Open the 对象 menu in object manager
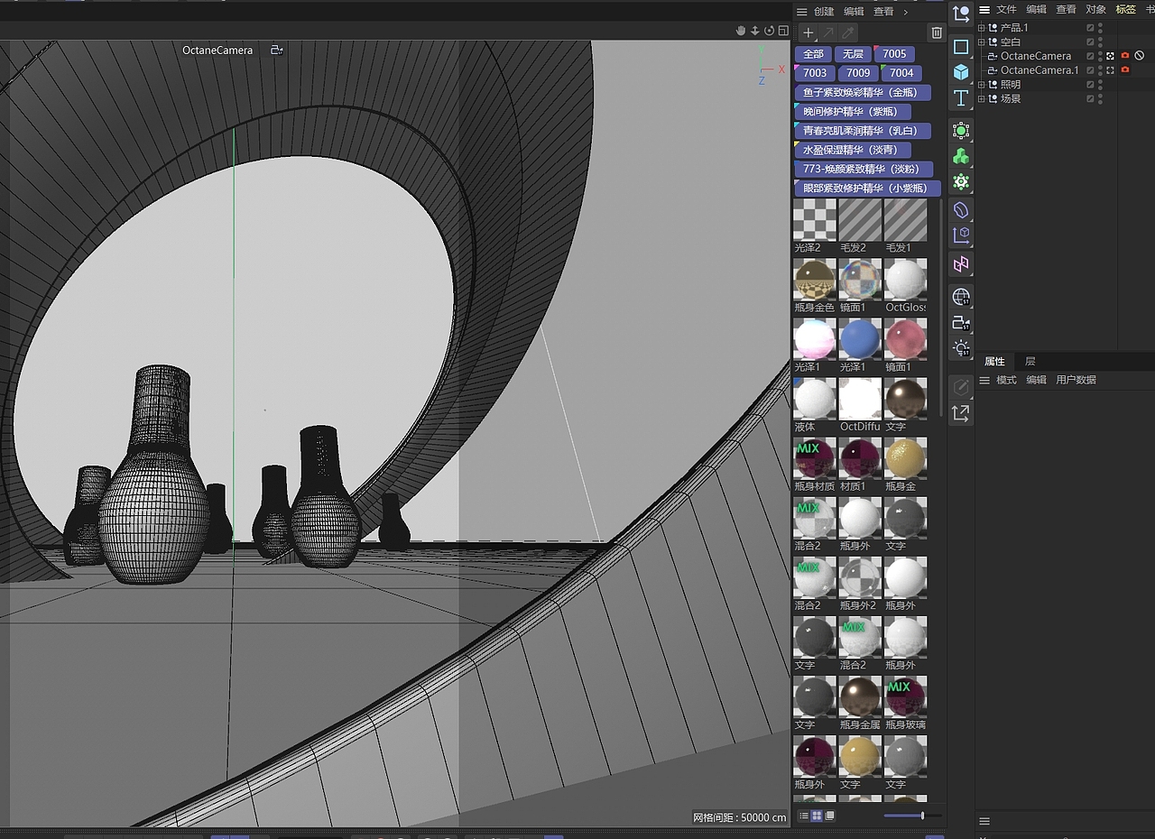The height and width of the screenshot is (839, 1155). click(1095, 9)
